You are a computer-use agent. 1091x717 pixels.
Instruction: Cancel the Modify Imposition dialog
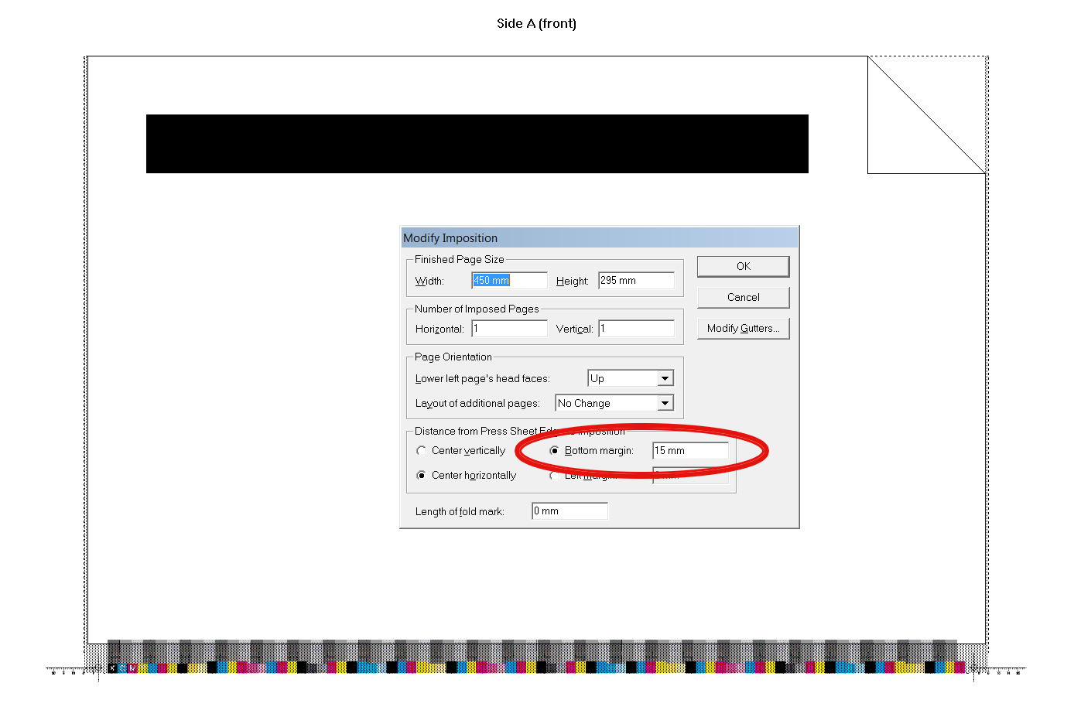coord(743,297)
